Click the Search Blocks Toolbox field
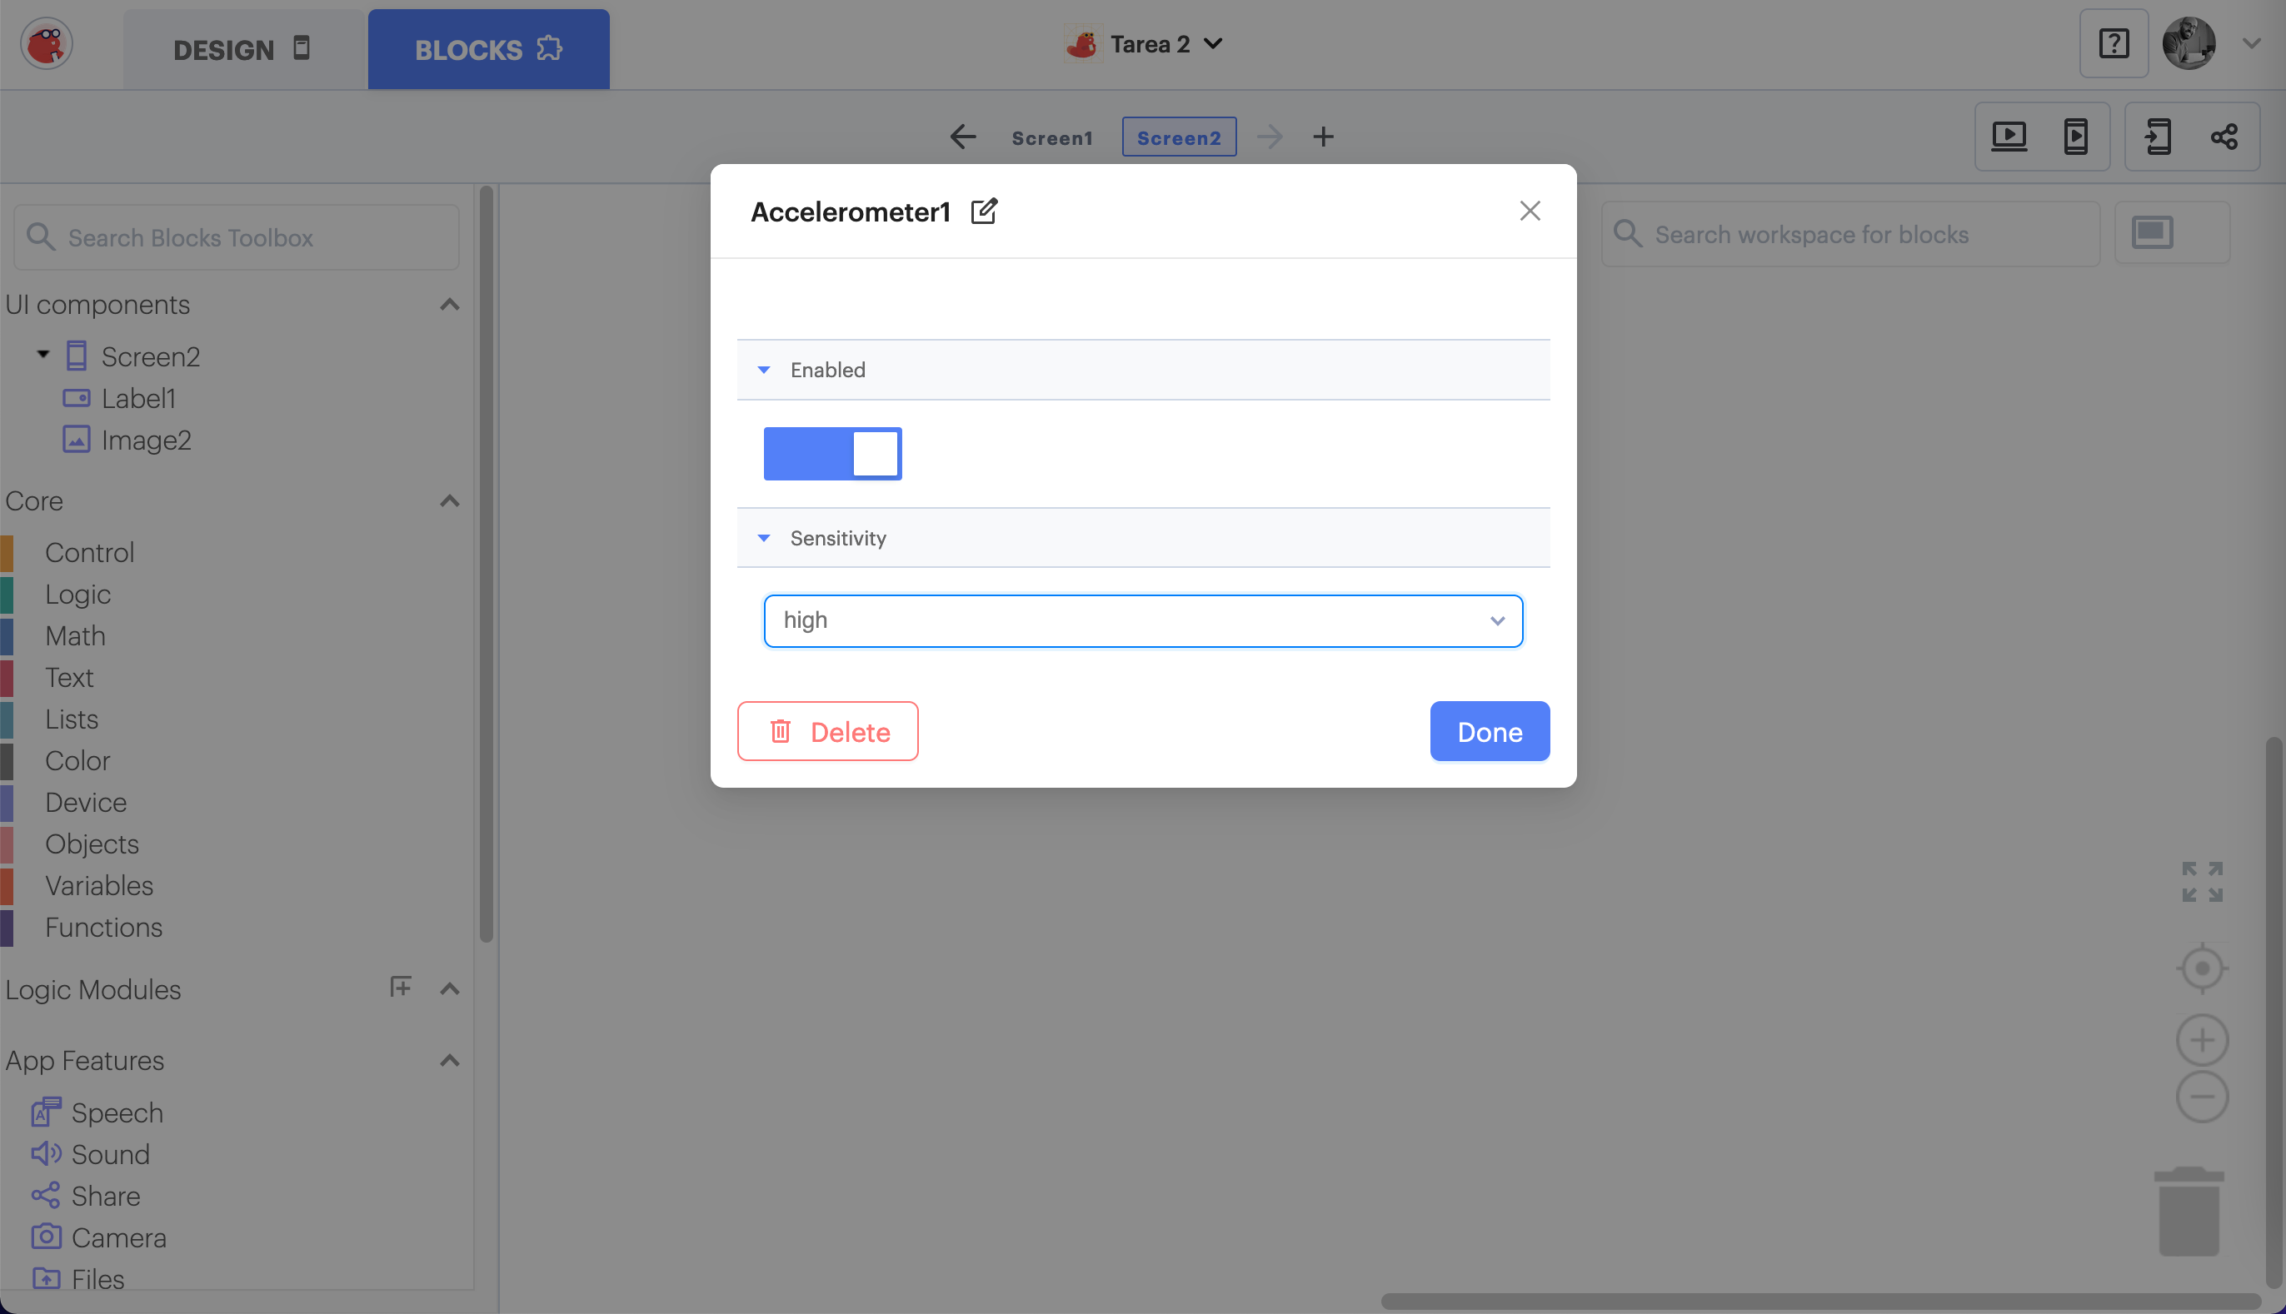The image size is (2286, 1314). [237, 238]
